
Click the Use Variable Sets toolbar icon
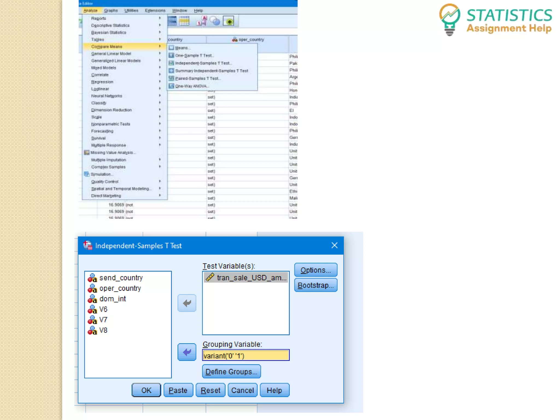point(215,21)
